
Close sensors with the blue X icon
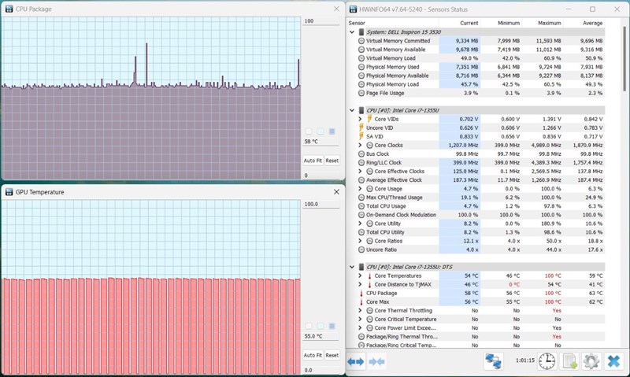(x=613, y=361)
